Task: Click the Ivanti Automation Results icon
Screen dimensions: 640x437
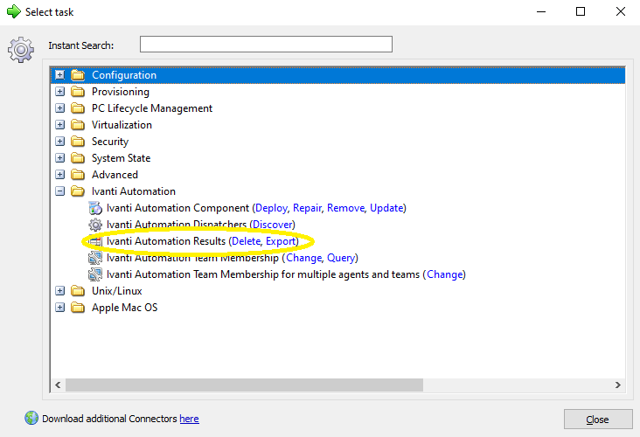Action: 95,241
